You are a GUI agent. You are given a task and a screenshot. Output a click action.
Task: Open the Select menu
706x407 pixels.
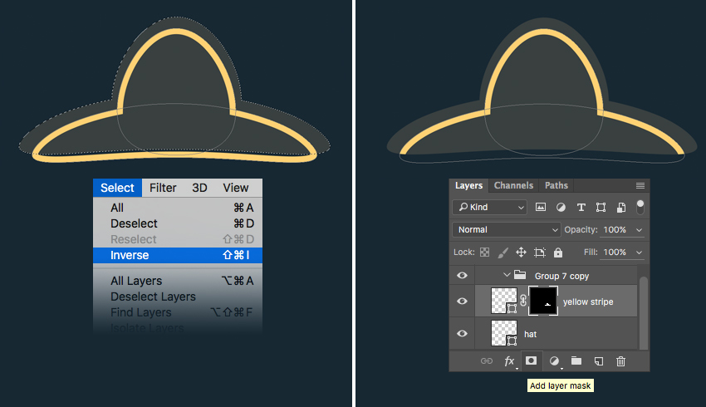[x=117, y=188]
